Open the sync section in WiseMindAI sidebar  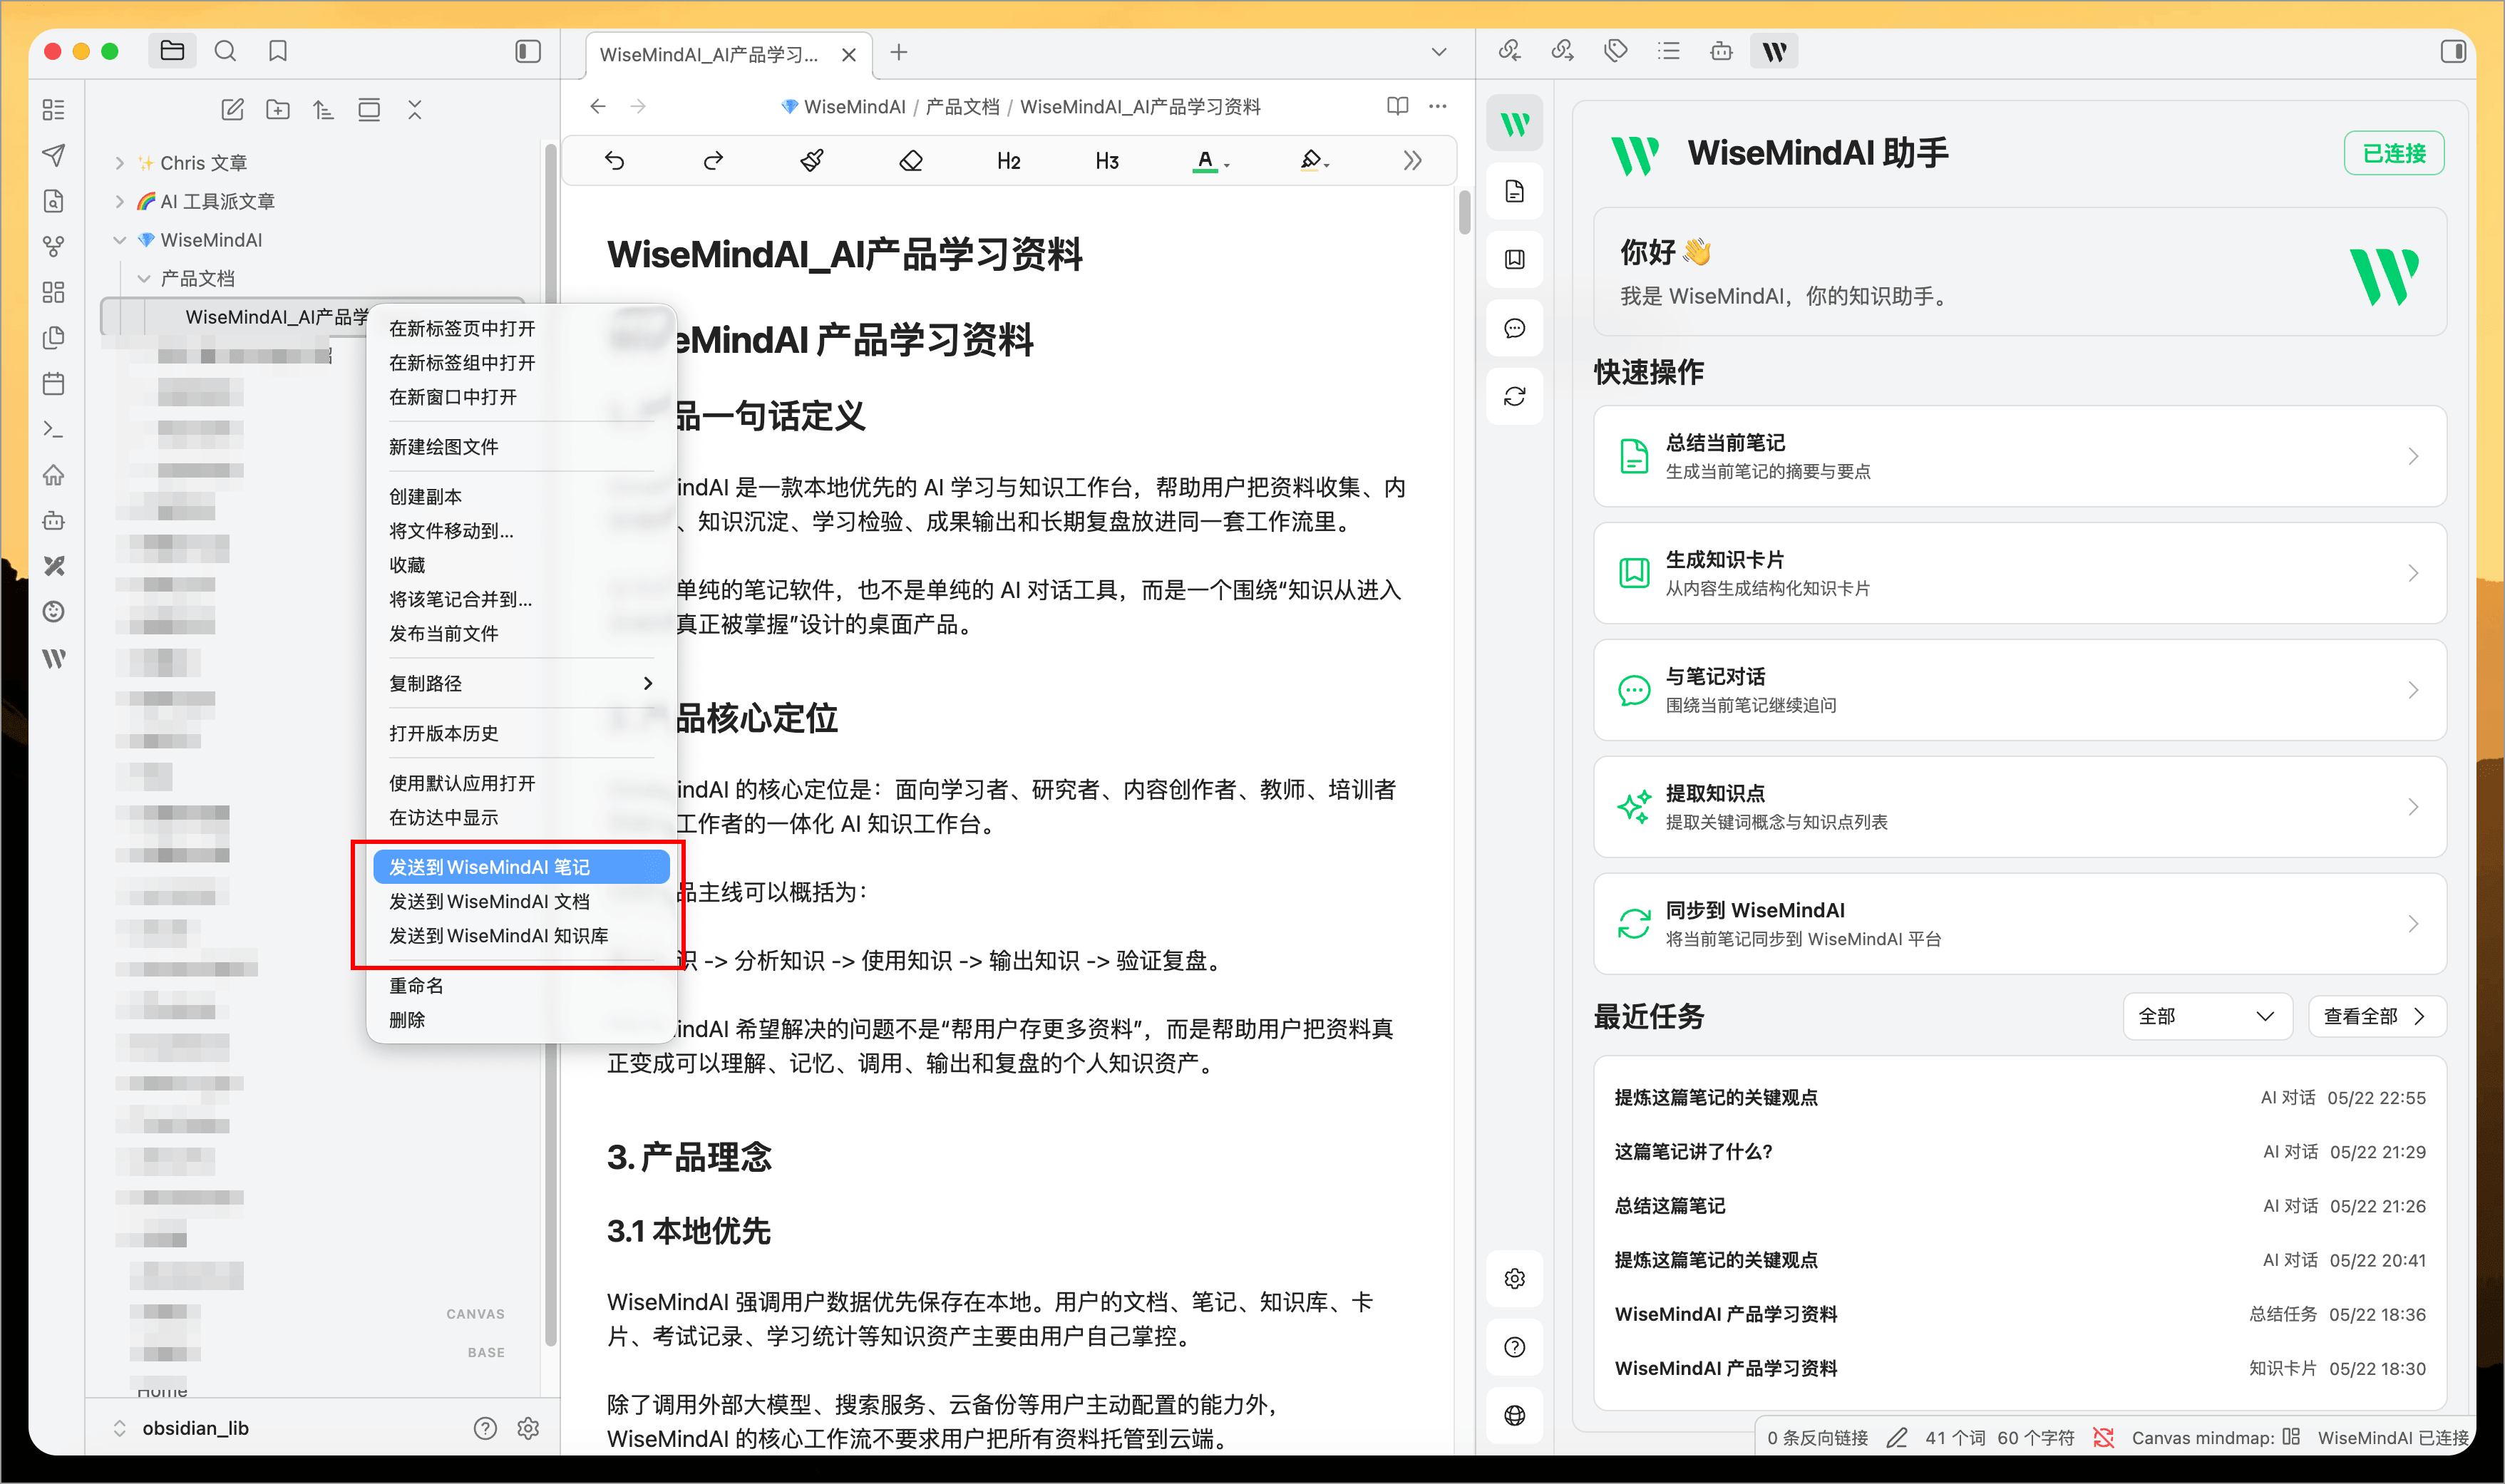click(x=1515, y=396)
